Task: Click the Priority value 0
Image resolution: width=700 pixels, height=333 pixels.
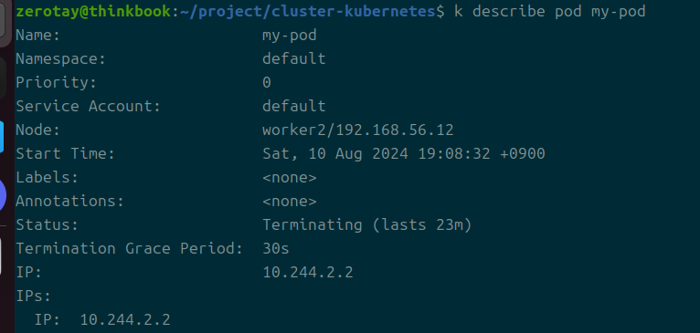Action: (267, 82)
